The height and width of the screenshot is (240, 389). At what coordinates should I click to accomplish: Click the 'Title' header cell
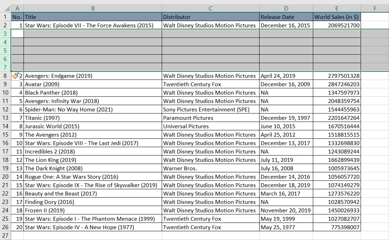coord(93,17)
